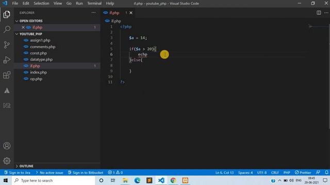Close if.php in Open Editors list
Screen dimensions: 330x185
click(x=23, y=27)
